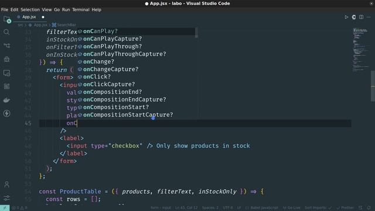Click the Open Changes icon in editor toolbar
The height and width of the screenshot is (211, 375).
click(x=354, y=17)
